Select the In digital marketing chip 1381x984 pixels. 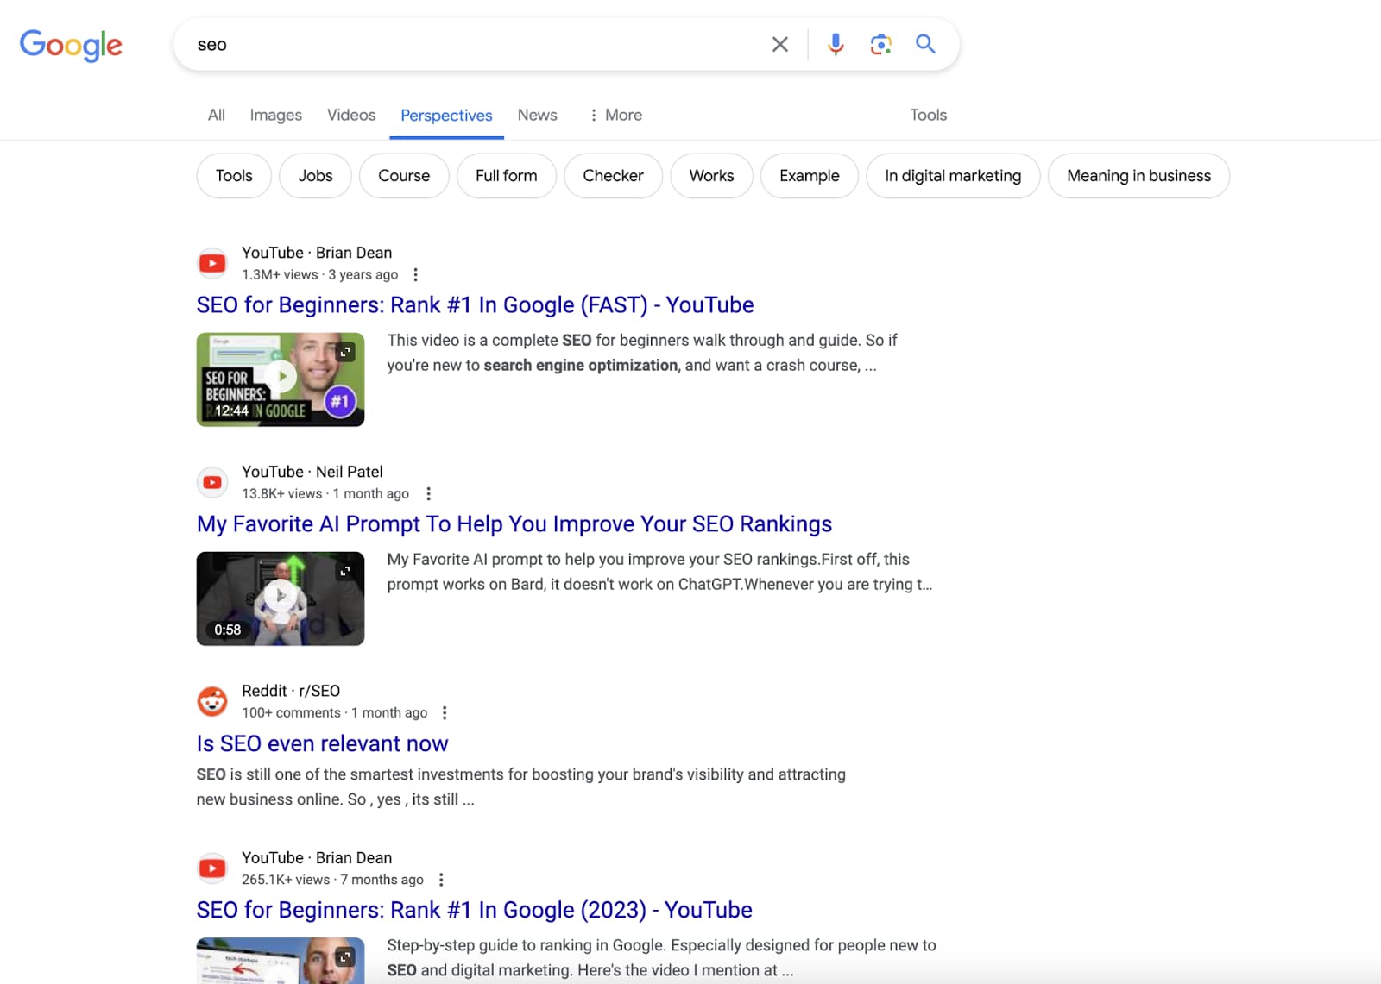953,176
